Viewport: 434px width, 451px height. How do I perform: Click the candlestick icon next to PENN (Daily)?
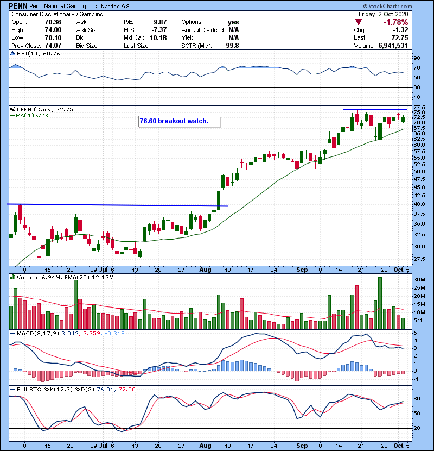click(x=12, y=109)
